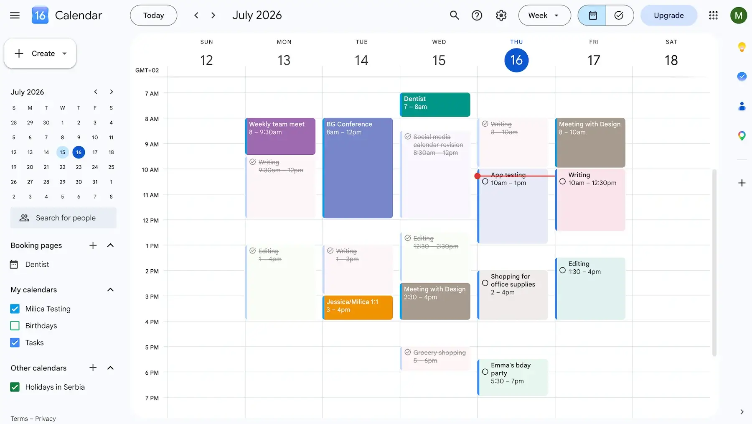
Task: Open Friday Meeting with Design event
Action: coord(590,143)
